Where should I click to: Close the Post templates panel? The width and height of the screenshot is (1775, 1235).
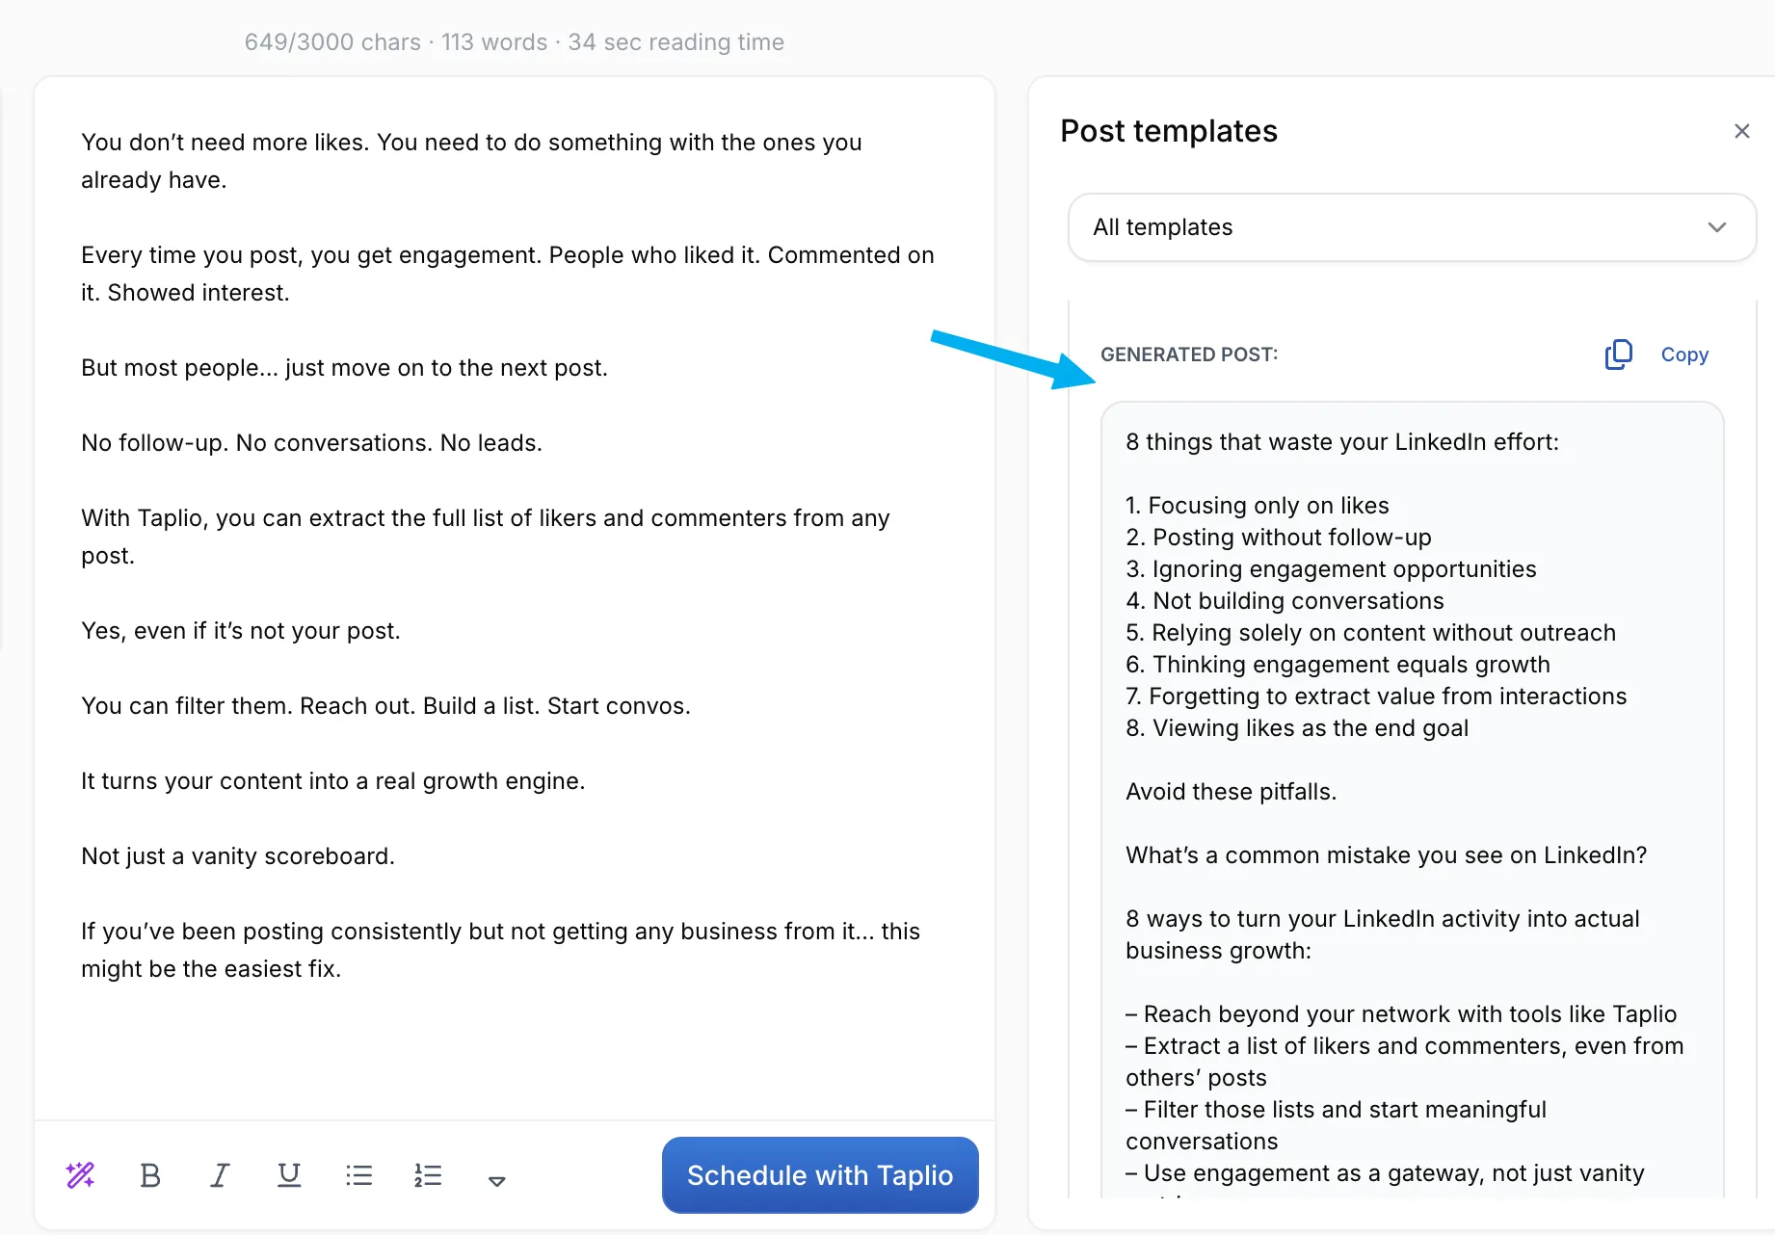coord(1741,131)
